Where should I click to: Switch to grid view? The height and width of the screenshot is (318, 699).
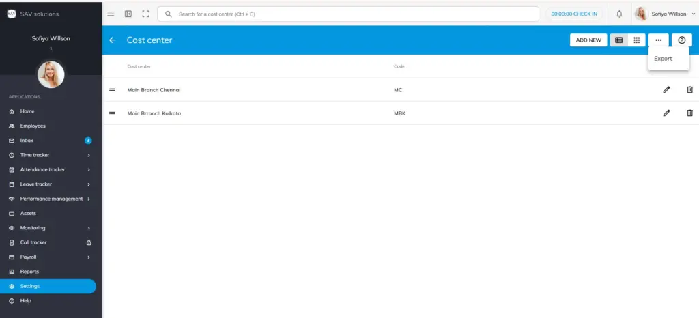click(636, 40)
